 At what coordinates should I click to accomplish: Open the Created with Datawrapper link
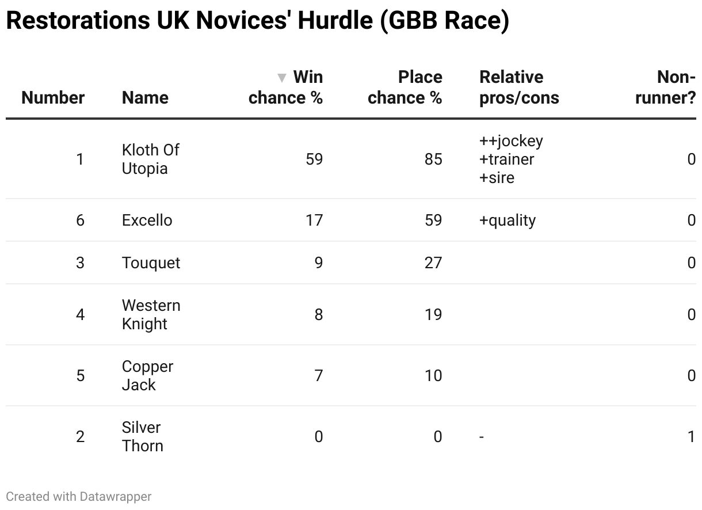[79, 496]
